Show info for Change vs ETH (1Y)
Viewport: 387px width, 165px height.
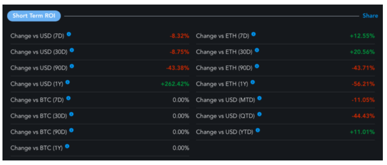click(252, 82)
